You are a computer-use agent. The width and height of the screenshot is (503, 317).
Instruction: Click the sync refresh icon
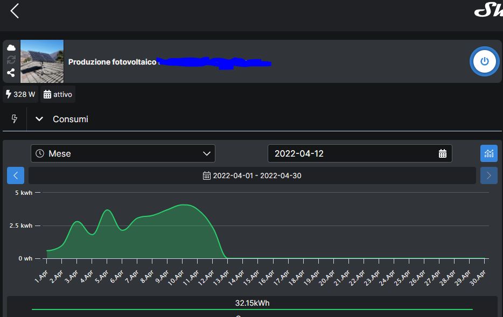[x=11, y=60]
